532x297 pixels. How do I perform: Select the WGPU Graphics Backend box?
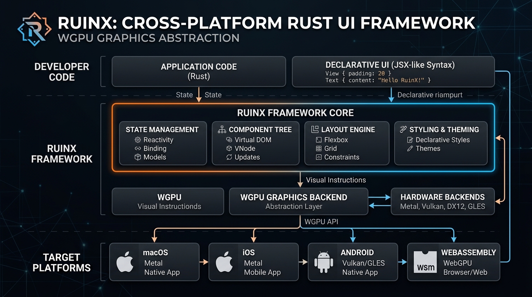pyautogui.click(x=298, y=201)
